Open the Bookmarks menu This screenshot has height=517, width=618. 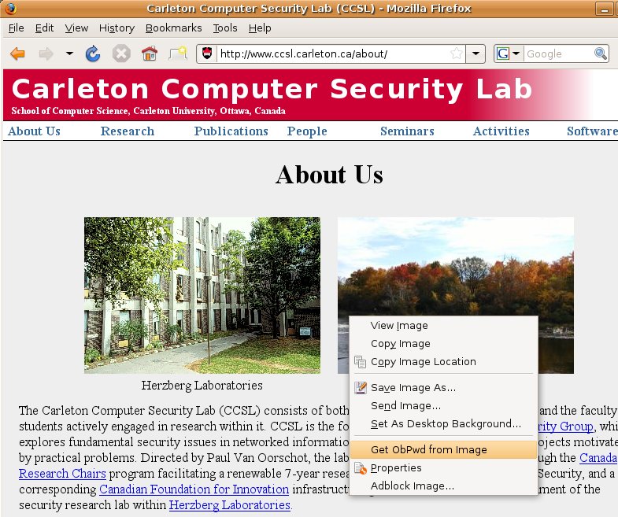(173, 28)
